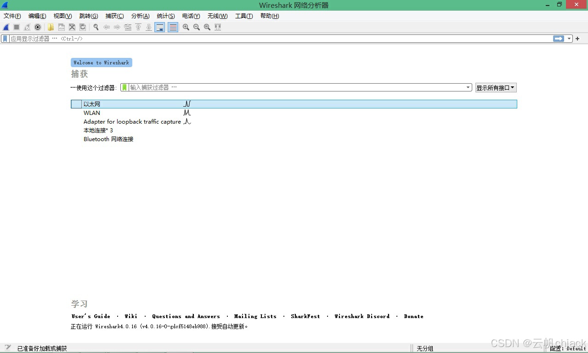Image resolution: width=588 pixels, height=353 pixels.
Task: Open the 显示所有接口 dropdown
Action: (x=496, y=88)
